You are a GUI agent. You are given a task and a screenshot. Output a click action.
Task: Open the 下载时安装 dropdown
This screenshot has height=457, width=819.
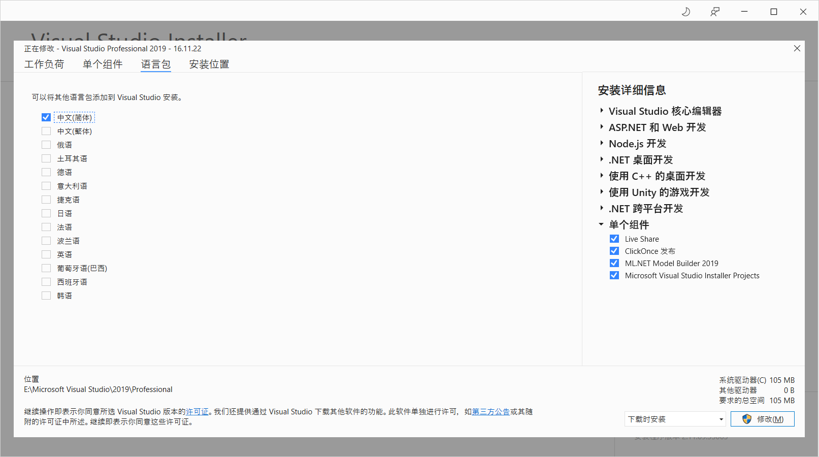point(675,419)
